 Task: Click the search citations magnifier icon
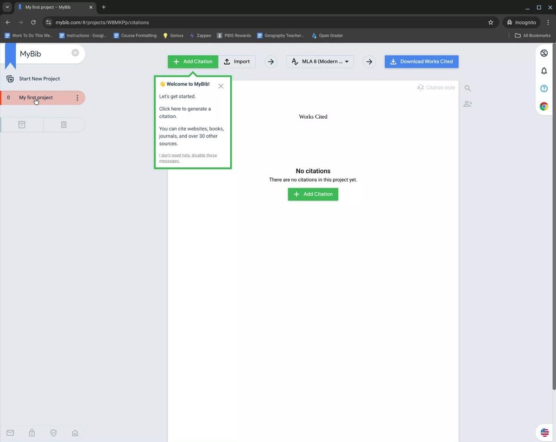(x=468, y=88)
